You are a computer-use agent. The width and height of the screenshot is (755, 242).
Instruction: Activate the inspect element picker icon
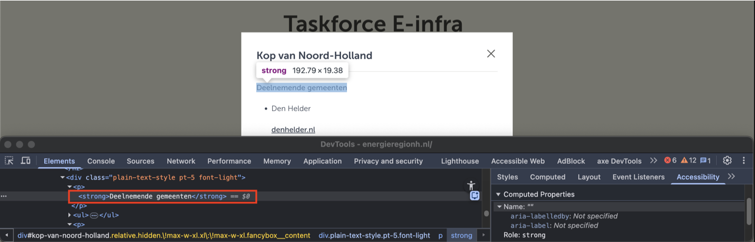pos(9,161)
